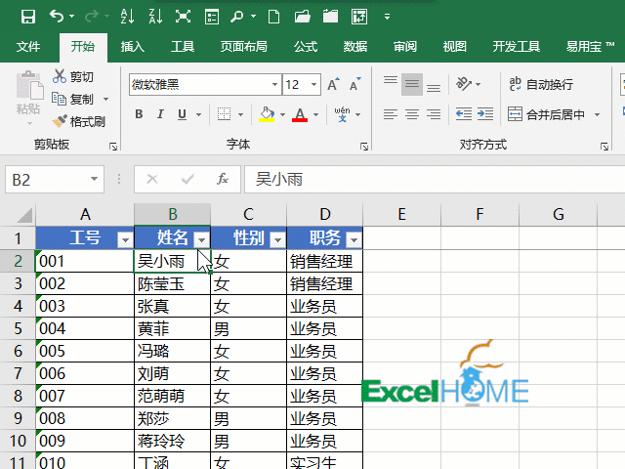Toggle middle vertical alignment
Viewport: 625px width, 469px height.
point(412,84)
